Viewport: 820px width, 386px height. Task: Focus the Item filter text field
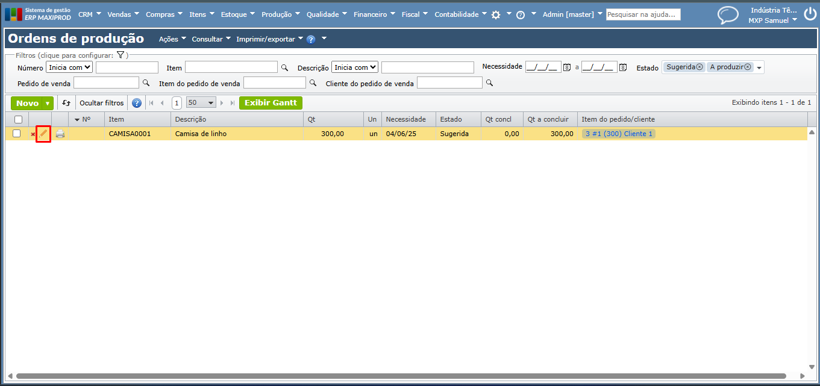(231, 67)
